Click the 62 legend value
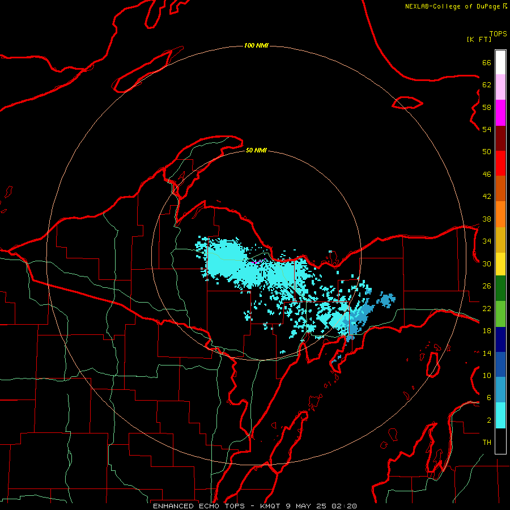 pyautogui.click(x=487, y=85)
